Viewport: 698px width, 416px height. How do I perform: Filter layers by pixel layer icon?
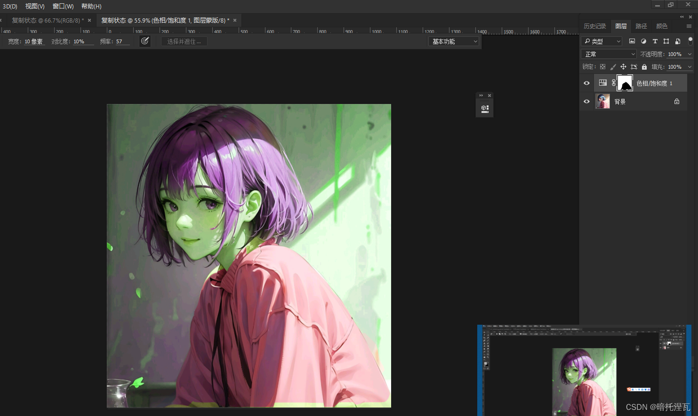632,41
